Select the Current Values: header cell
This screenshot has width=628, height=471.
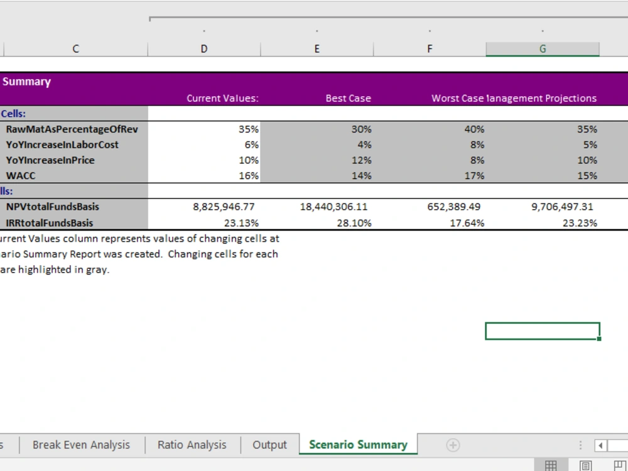pyautogui.click(x=204, y=98)
